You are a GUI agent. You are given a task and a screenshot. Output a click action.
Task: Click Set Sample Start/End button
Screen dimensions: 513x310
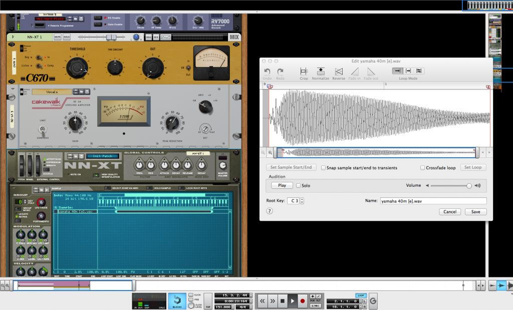291,167
